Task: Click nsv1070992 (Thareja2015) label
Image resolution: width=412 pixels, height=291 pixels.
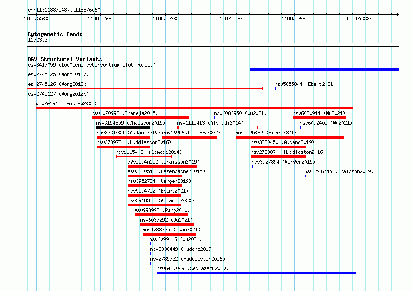Action: point(125,113)
